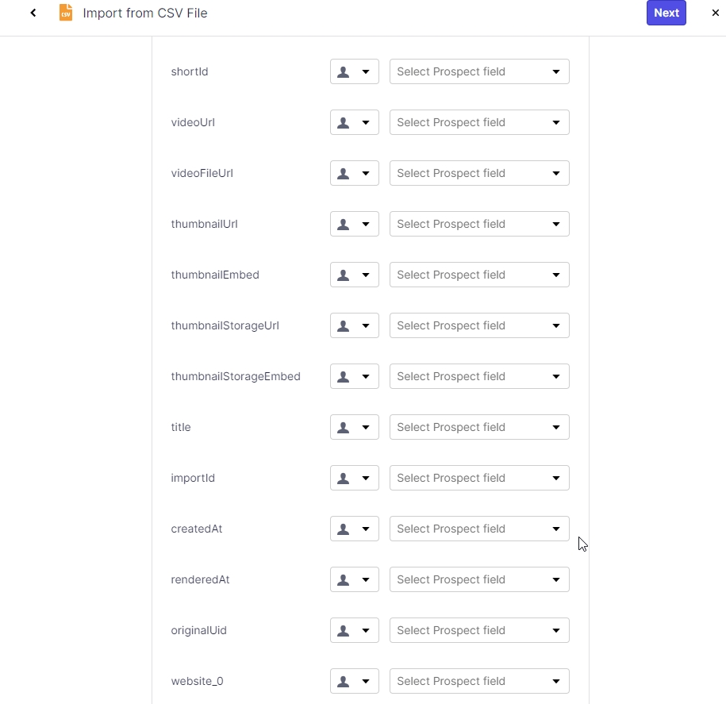
Task: Expand Prospect field list for thumbnailStorageEmbed
Action: click(479, 376)
